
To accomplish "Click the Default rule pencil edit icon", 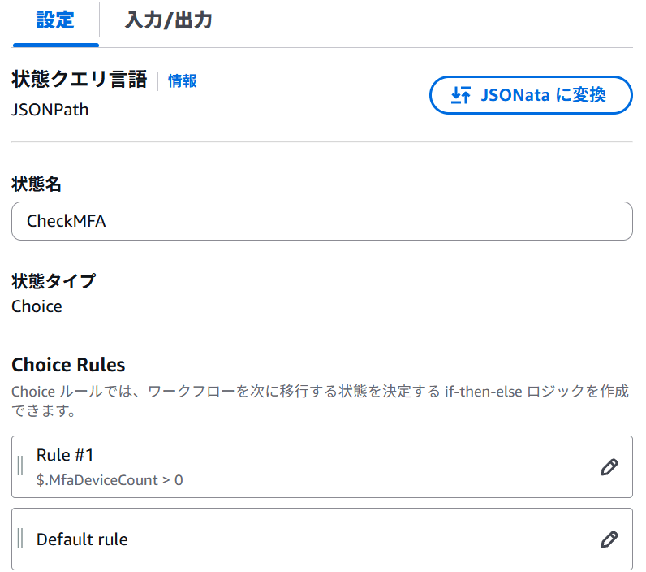I will pyautogui.click(x=609, y=539).
